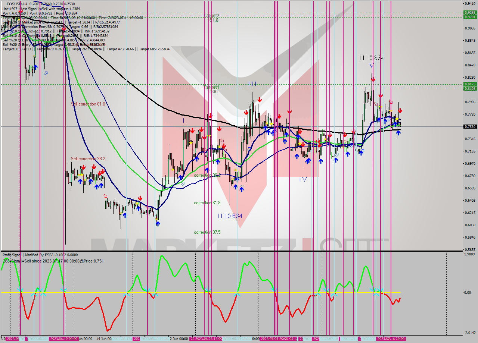Click the current price tag 0.7530
The image size is (478, 343).
click(x=470, y=127)
